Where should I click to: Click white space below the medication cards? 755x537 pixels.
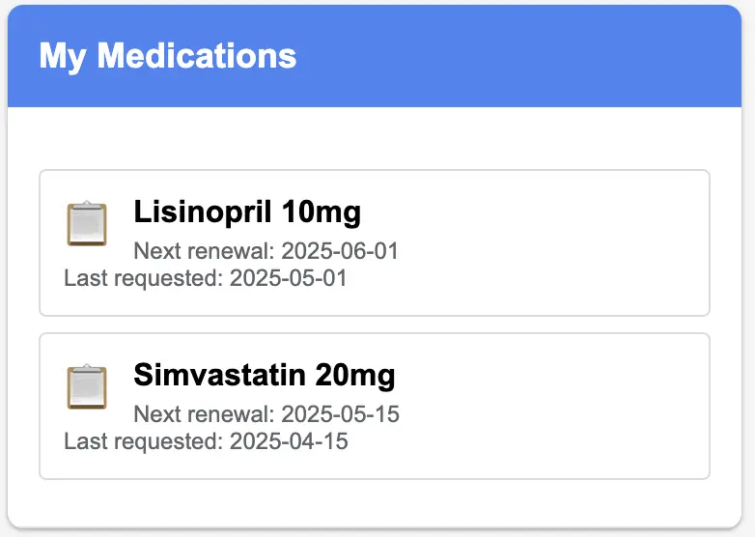(x=375, y=502)
